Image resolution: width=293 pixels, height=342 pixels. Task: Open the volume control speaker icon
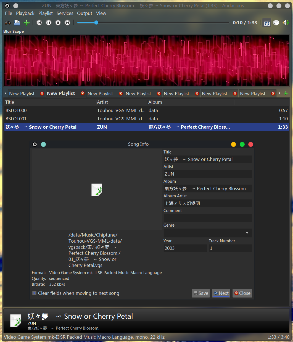click(x=286, y=23)
